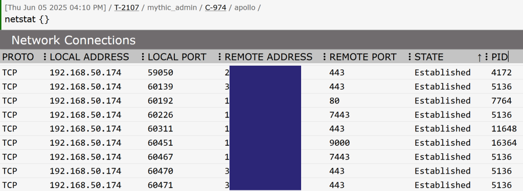Select the row with local port 59050
The width and height of the screenshot is (523, 191).
coord(262,72)
